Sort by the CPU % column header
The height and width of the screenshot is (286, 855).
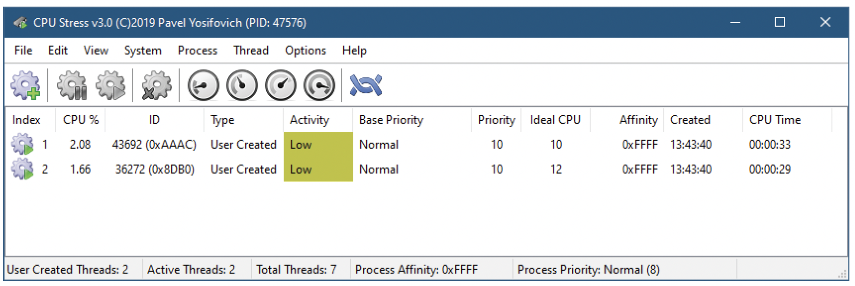click(x=80, y=120)
